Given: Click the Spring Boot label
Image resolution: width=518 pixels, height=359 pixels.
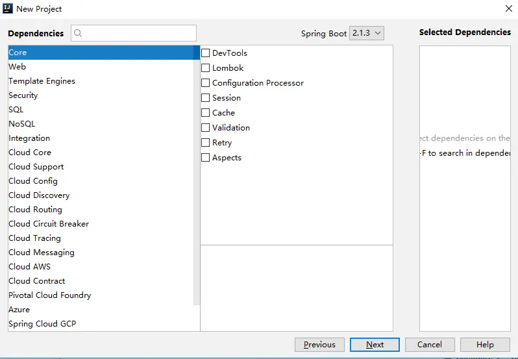Looking at the screenshot, I should (324, 34).
